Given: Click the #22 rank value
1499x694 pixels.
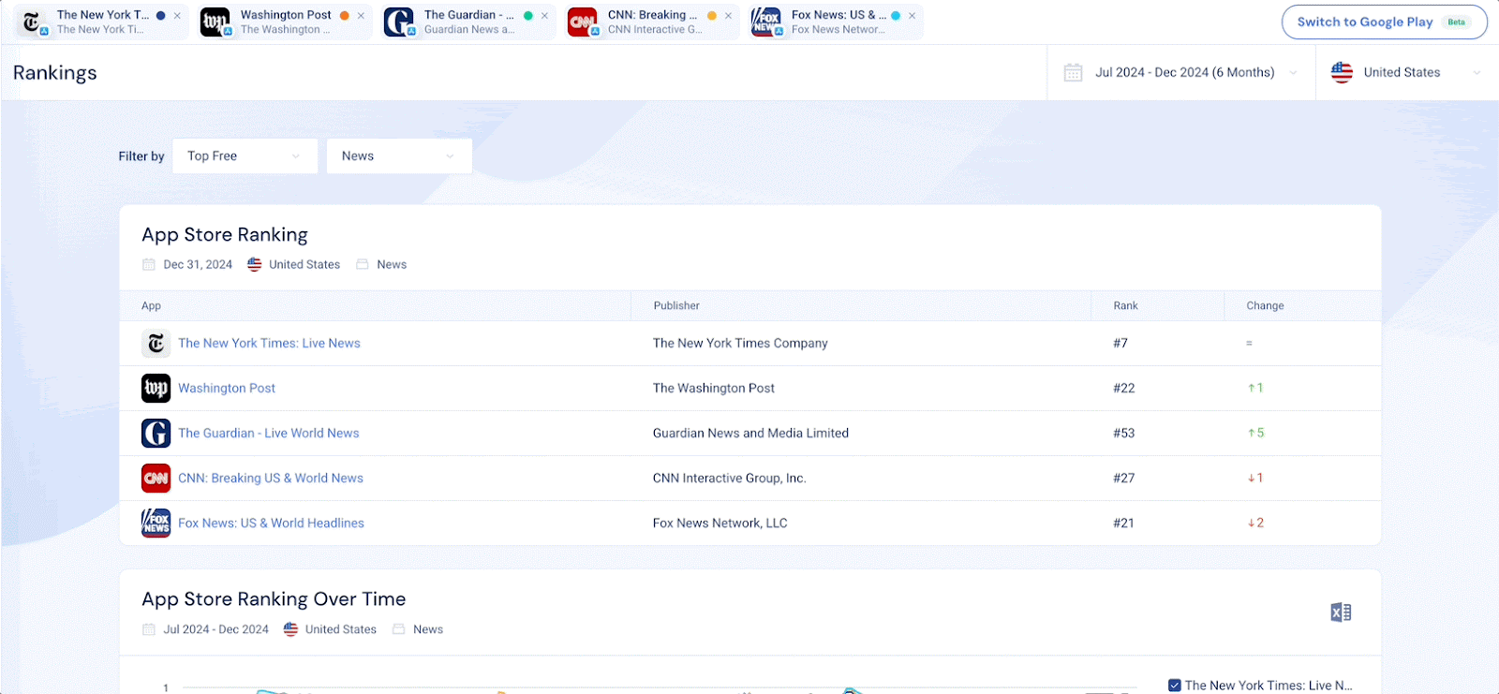Looking at the screenshot, I should tap(1124, 388).
